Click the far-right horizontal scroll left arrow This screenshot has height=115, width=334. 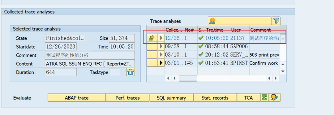point(269,78)
